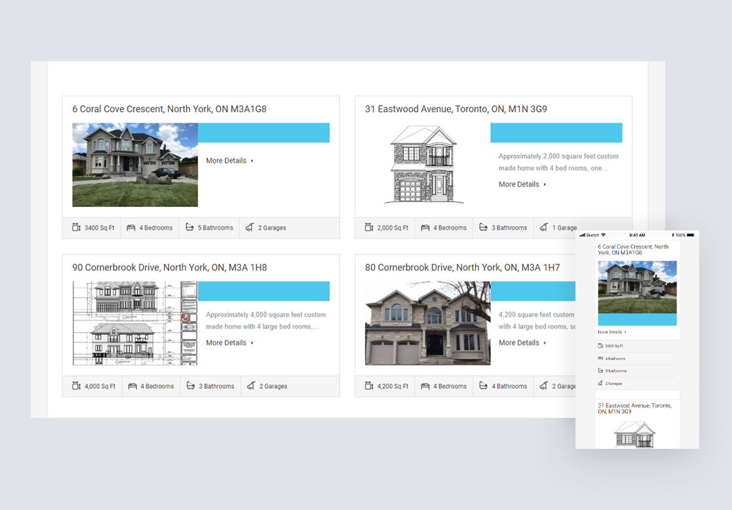Image resolution: width=732 pixels, height=510 pixels.
Task: Expand More Details for 80 Cornerbrook Drive
Action: click(522, 343)
